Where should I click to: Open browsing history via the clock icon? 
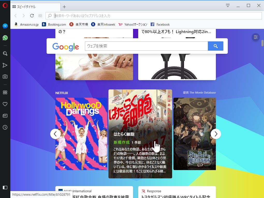[x=5, y=127]
